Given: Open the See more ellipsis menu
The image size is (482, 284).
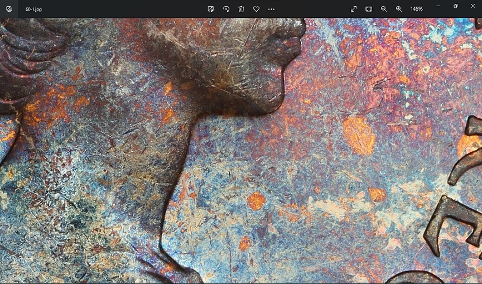Looking at the screenshot, I should (271, 9).
